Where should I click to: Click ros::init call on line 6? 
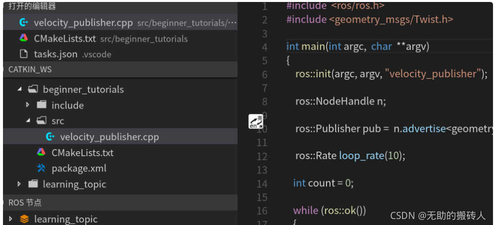tap(313, 74)
